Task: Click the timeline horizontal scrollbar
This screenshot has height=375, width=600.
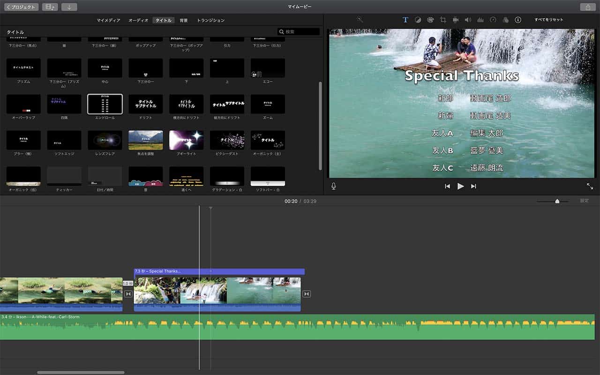Action: (81, 373)
